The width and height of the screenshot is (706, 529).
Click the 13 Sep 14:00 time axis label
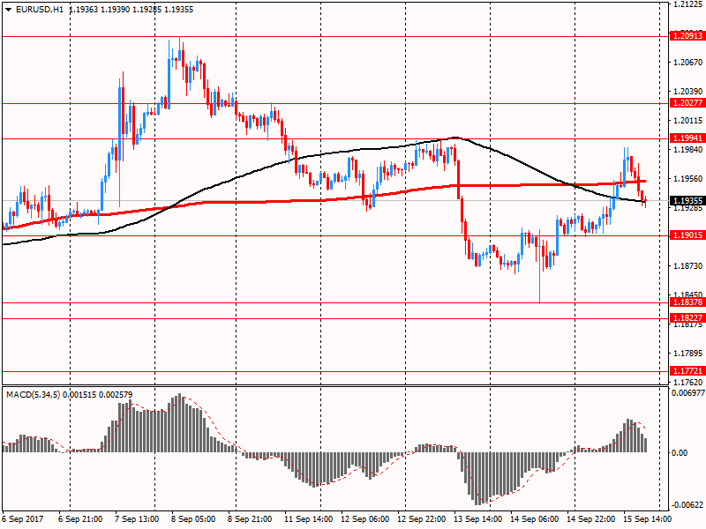click(478, 519)
